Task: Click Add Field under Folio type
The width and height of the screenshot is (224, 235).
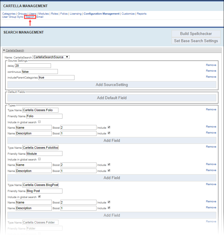Action: [112, 141]
